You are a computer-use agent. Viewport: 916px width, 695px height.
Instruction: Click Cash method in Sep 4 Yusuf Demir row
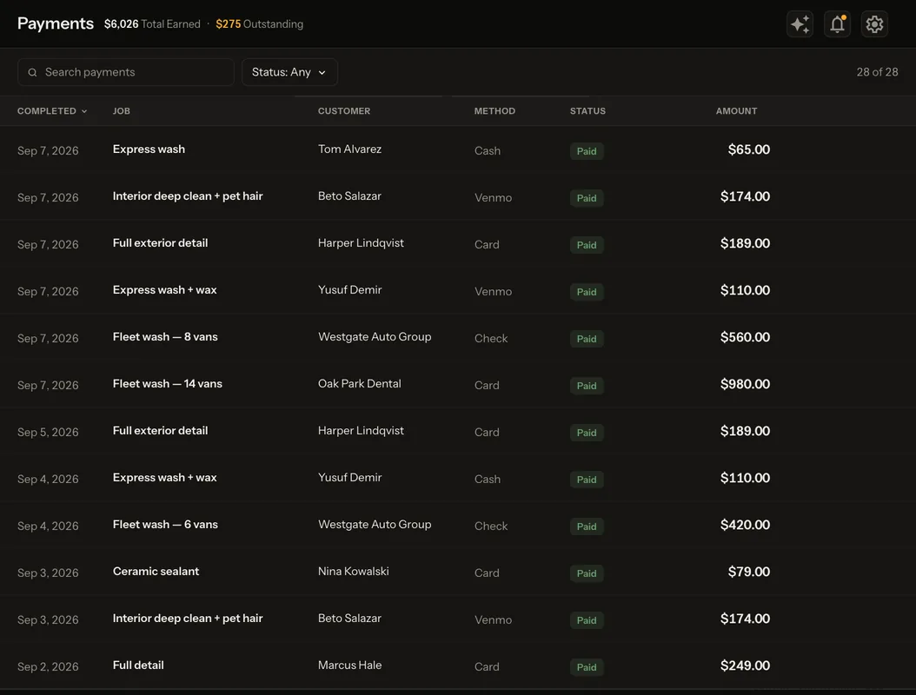pos(488,479)
